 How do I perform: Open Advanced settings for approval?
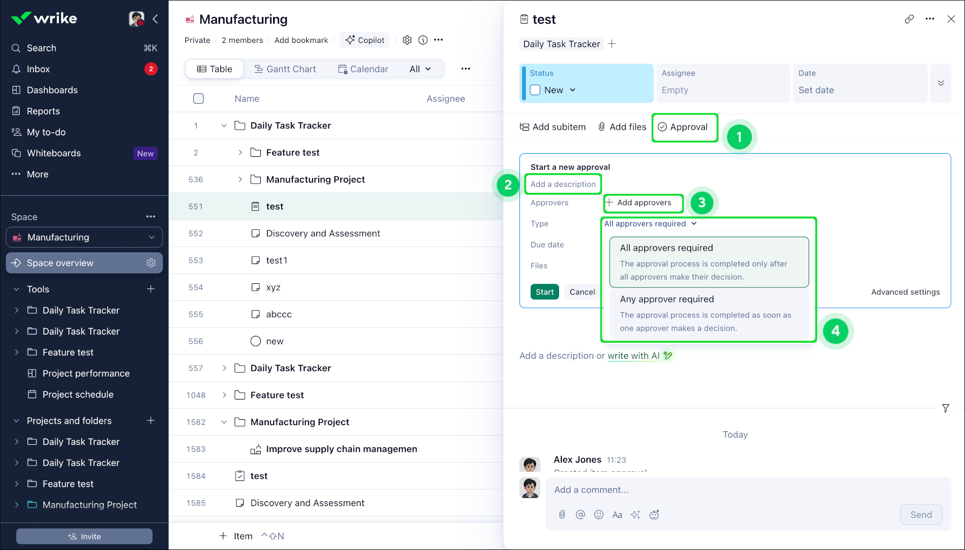click(x=906, y=292)
